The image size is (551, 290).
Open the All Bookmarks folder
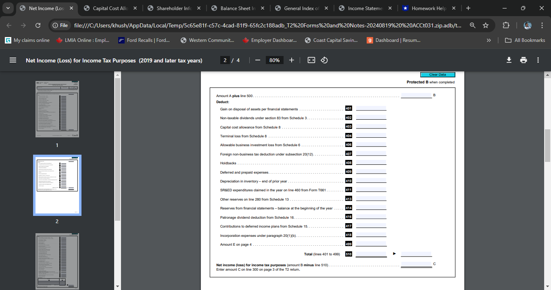tap(525, 40)
